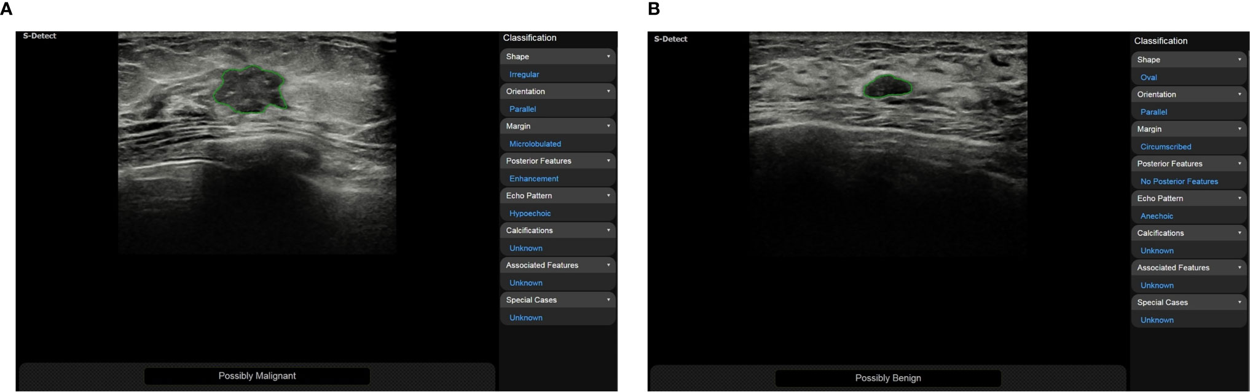1250x392 pixels.
Task: Select the Hypoechoic echo pattern value
Action: tap(530, 214)
